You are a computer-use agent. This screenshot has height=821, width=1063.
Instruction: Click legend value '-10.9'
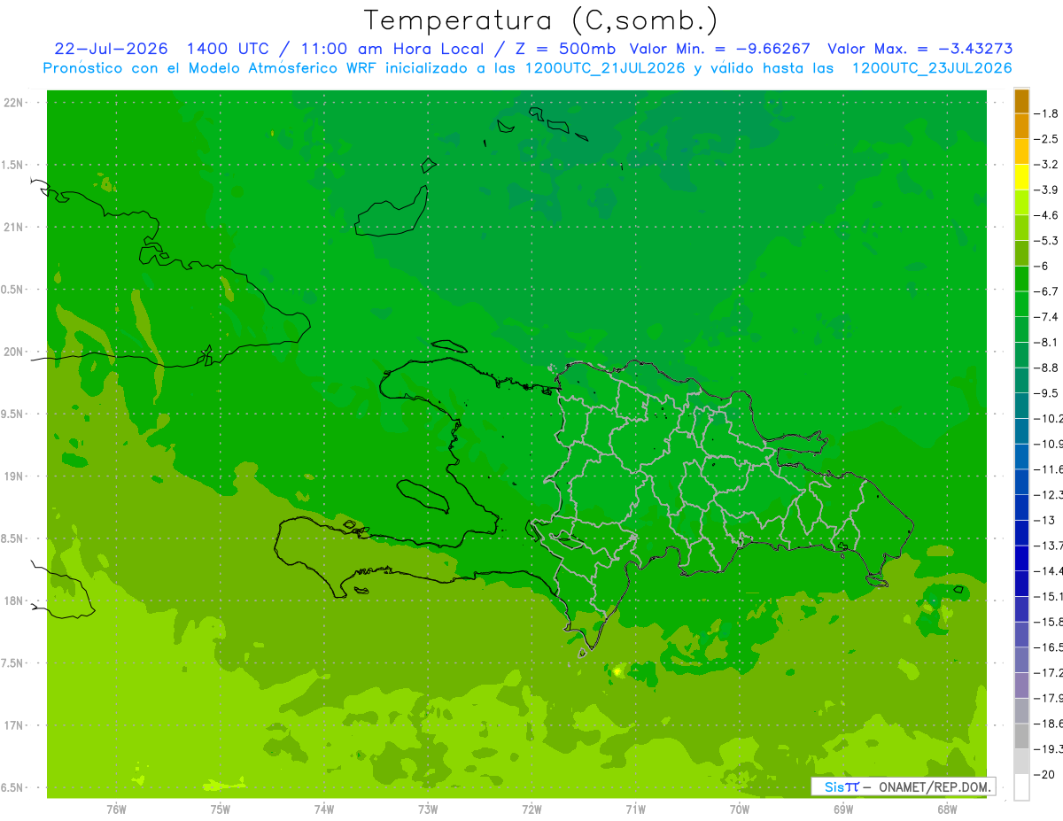1049,444
